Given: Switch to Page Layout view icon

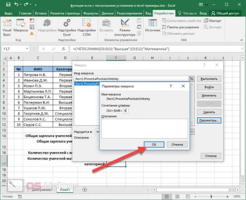Looking at the screenshot, I should [x=177, y=196].
